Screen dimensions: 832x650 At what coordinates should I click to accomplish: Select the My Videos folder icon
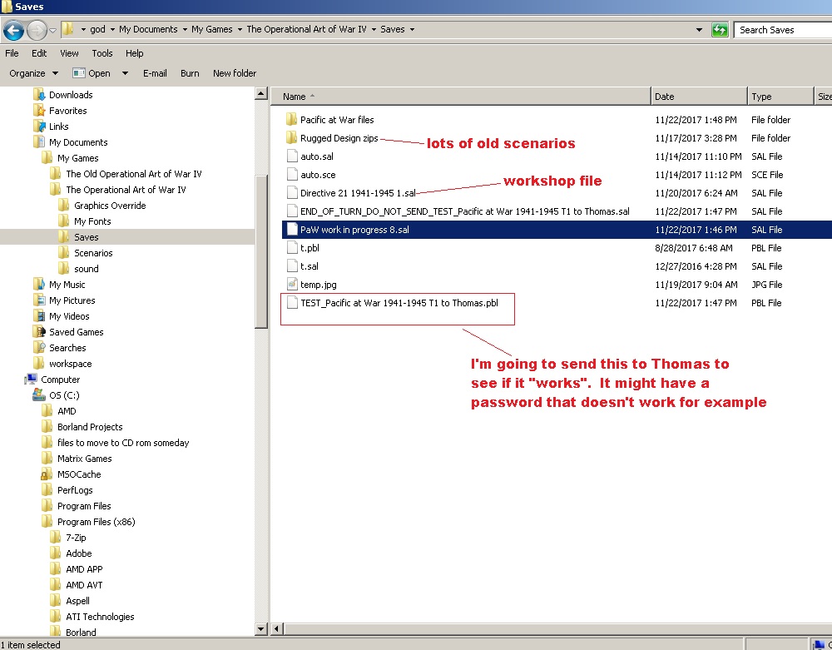tap(39, 316)
